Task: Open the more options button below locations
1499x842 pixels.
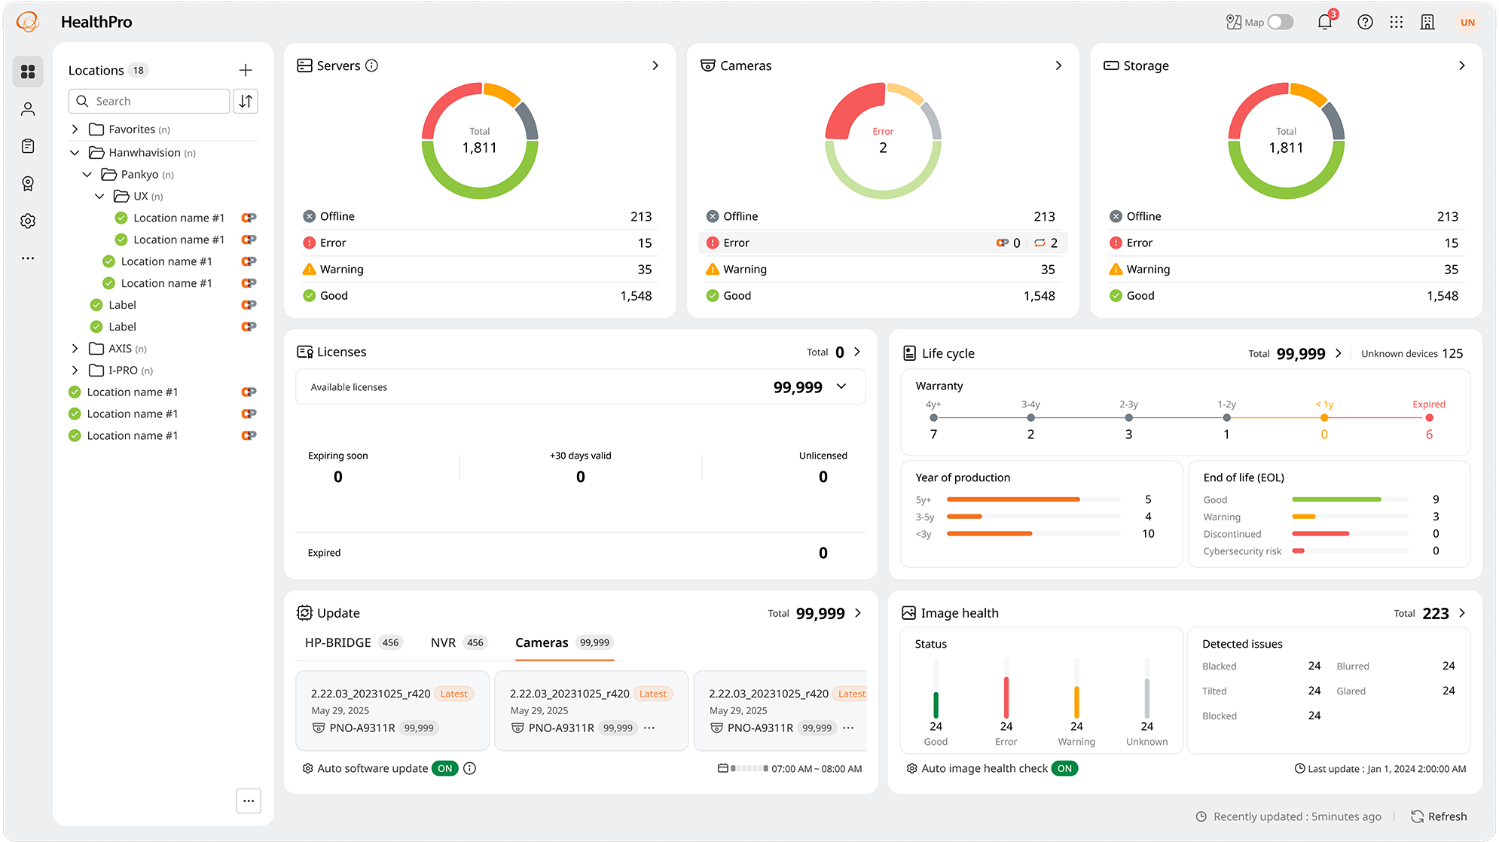Action: click(249, 801)
